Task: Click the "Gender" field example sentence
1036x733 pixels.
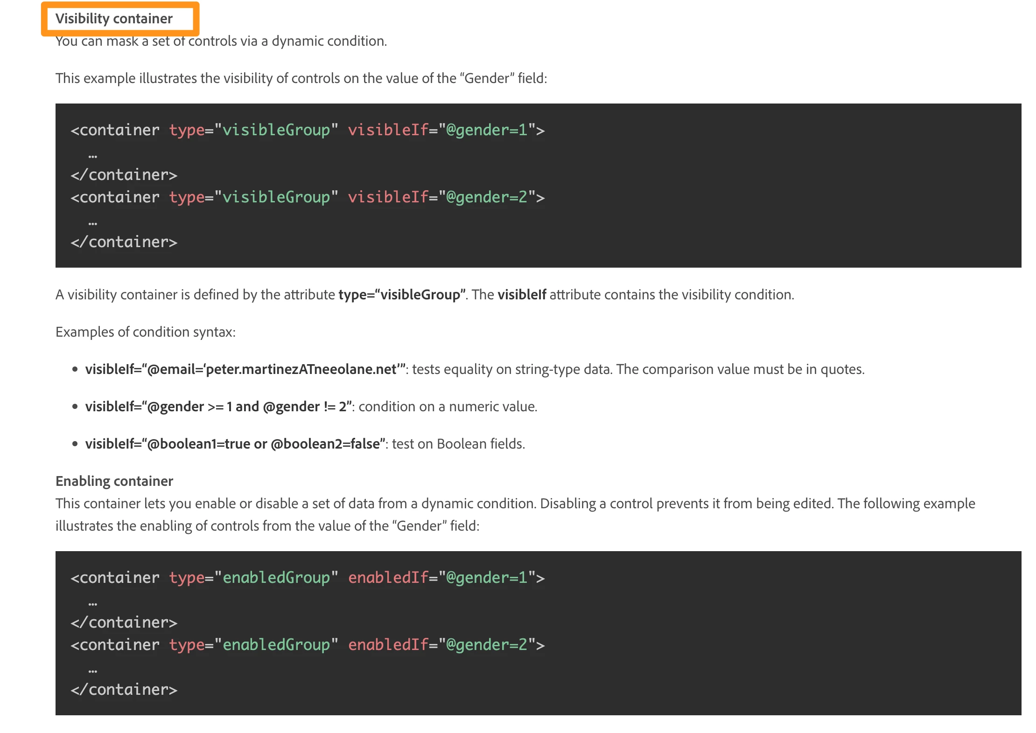Action: coord(301,78)
